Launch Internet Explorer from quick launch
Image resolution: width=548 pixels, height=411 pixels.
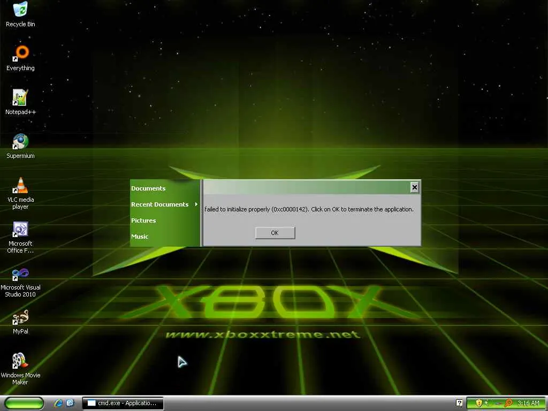click(58, 403)
